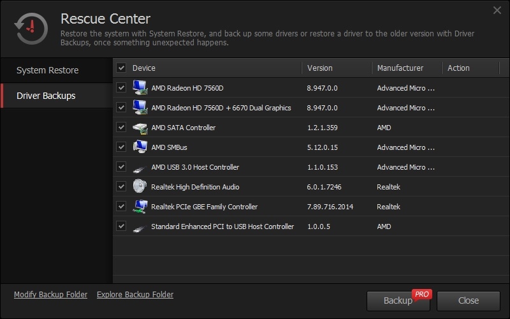The width and height of the screenshot is (510, 319).
Task: Click version 1.2.1.359
Action: click(x=323, y=128)
